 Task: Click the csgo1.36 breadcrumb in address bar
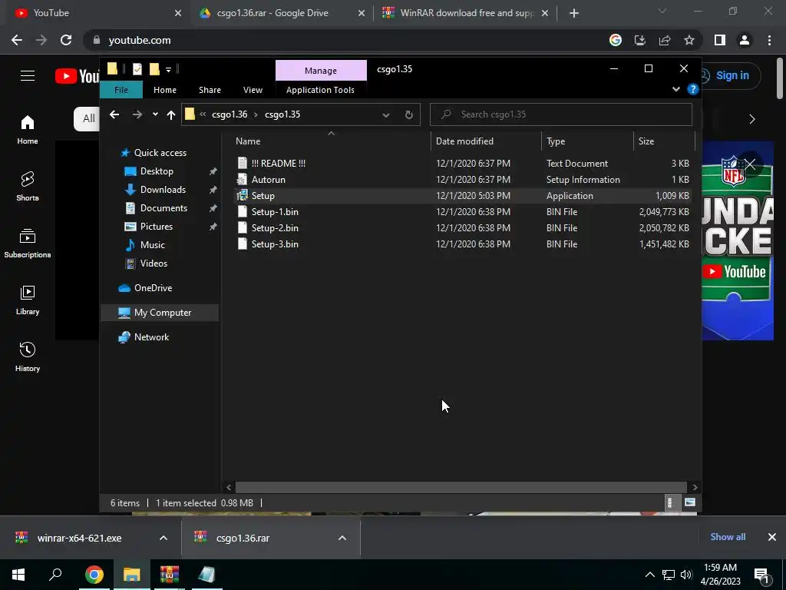pyautogui.click(x=230, y=114)
